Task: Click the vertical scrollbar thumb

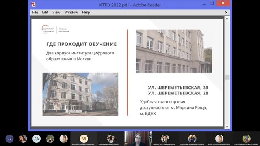Action: 227,77
